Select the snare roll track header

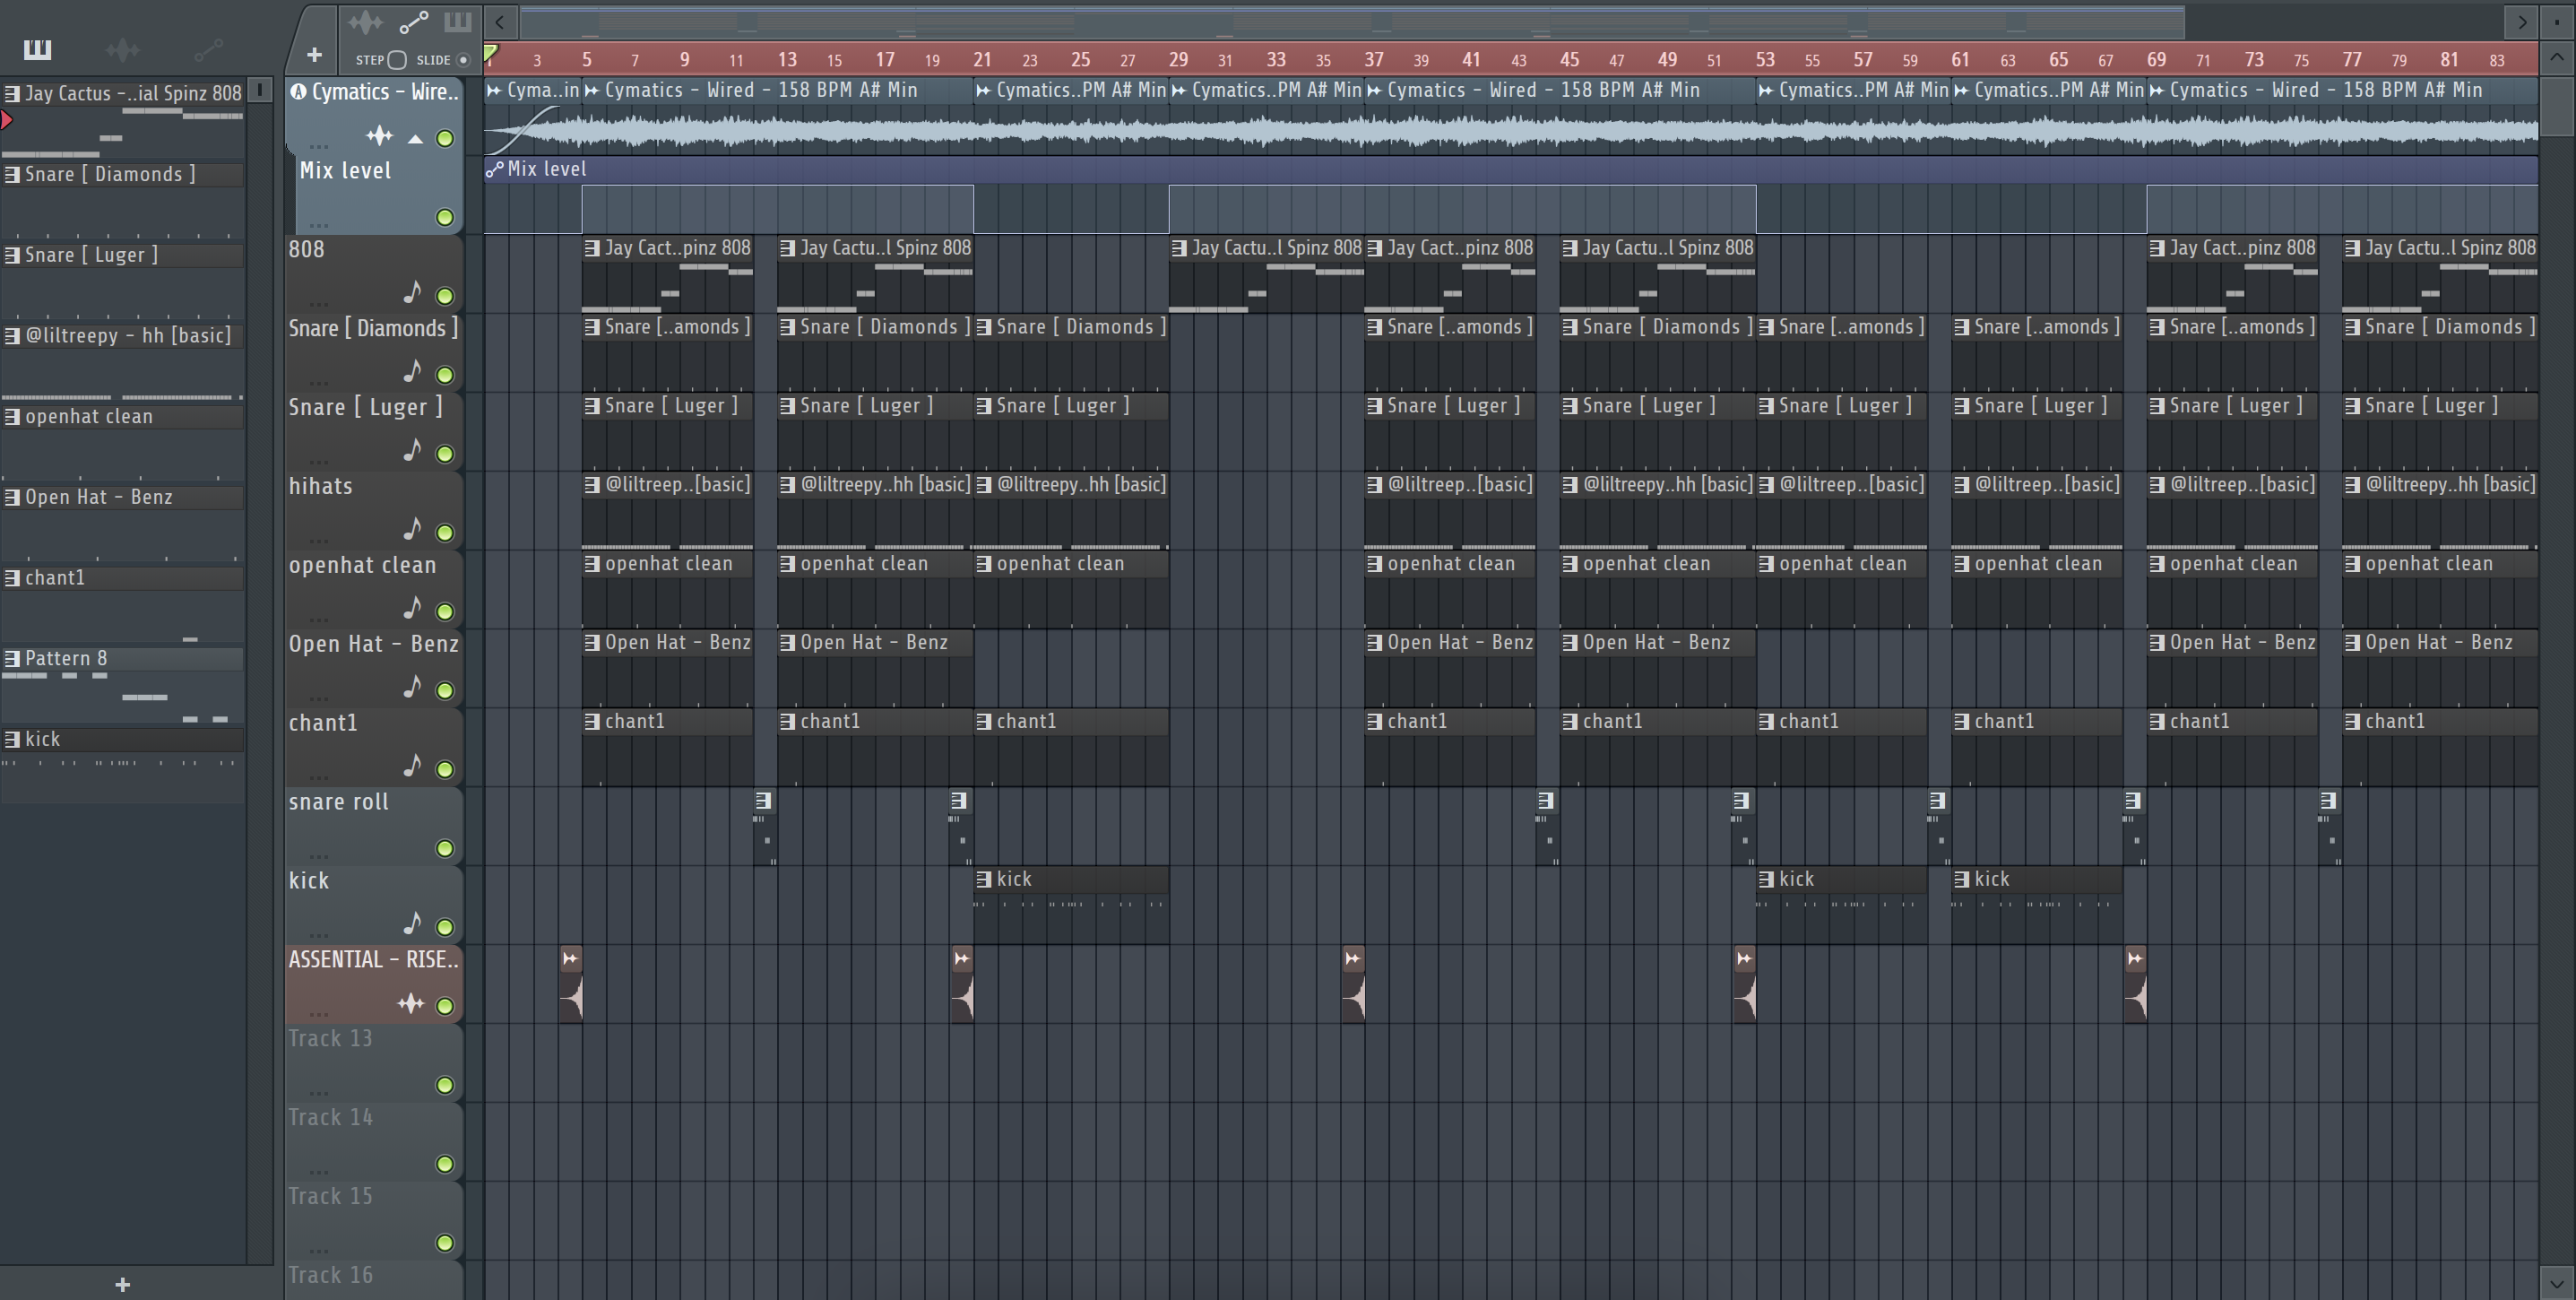[x=373, y=827]
